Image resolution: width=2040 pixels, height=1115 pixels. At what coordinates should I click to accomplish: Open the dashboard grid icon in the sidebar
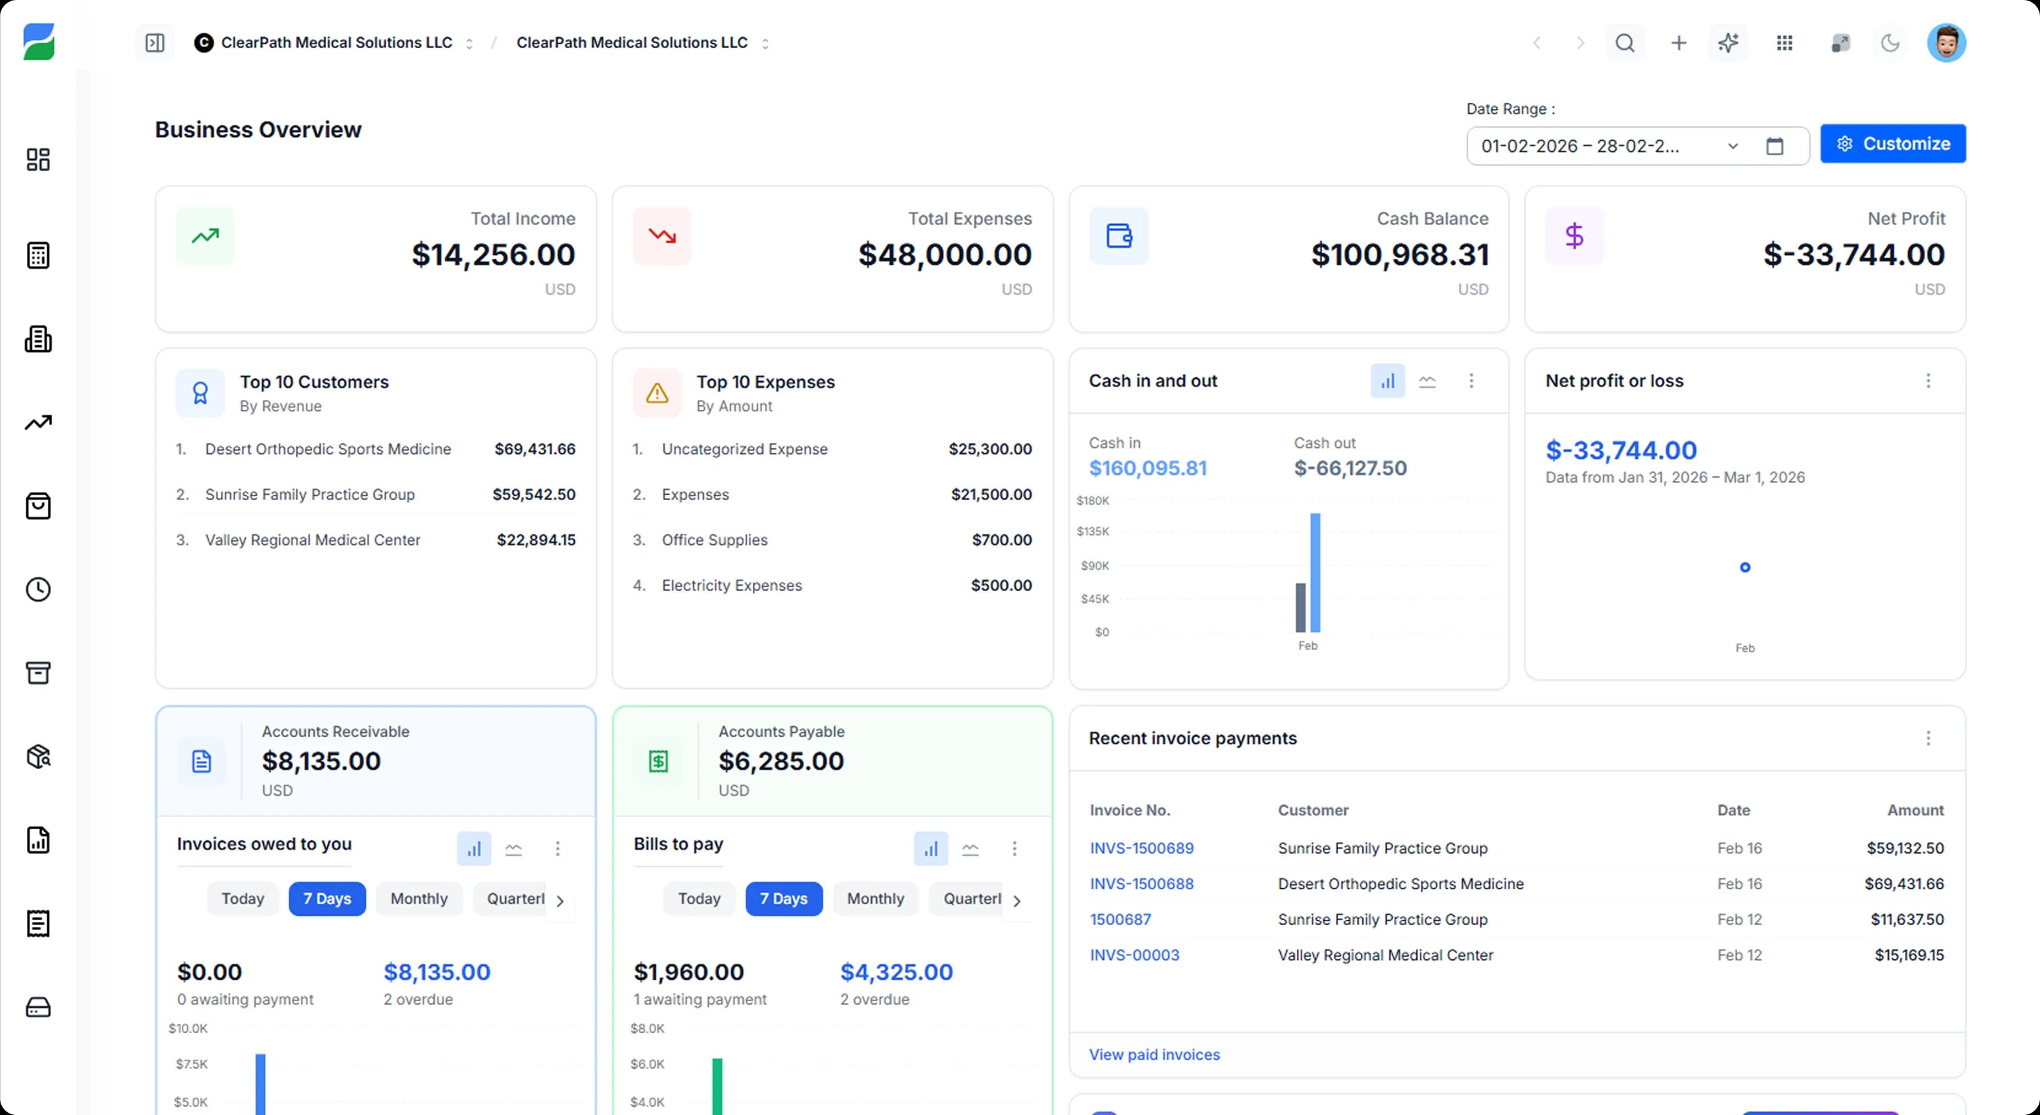pos(38,160)
